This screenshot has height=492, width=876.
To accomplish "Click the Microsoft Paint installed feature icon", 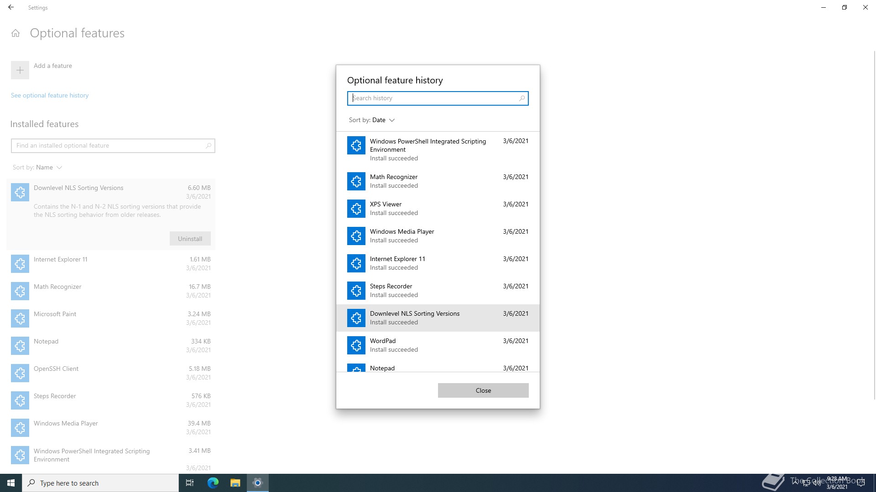I will (20, 318).
